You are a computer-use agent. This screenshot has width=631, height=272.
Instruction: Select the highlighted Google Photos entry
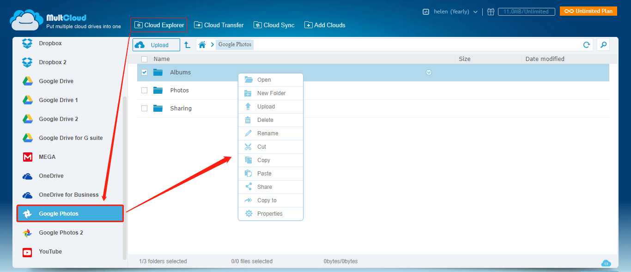pyautogui.click(x=70, y=214)
